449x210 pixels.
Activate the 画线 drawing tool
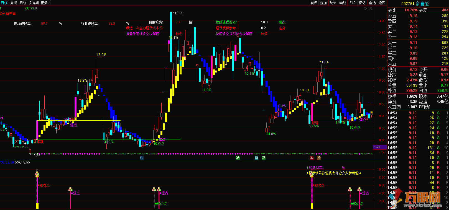[x=343, y=3]
